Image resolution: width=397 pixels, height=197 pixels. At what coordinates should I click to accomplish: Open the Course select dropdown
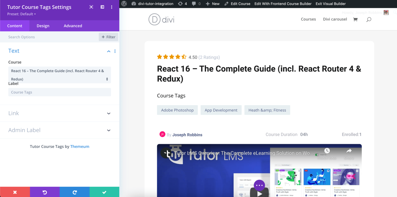point(59,75)
